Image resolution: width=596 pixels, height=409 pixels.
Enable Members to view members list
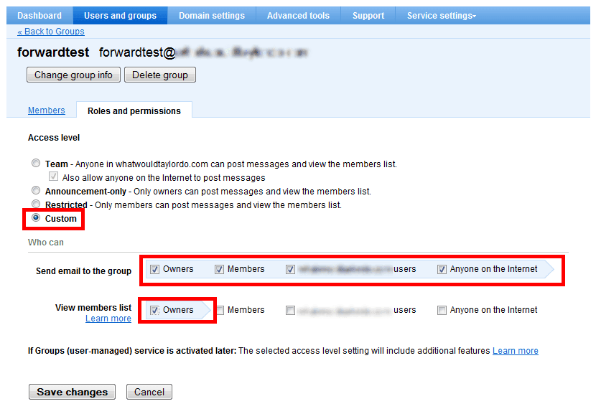tap(220, 311)
